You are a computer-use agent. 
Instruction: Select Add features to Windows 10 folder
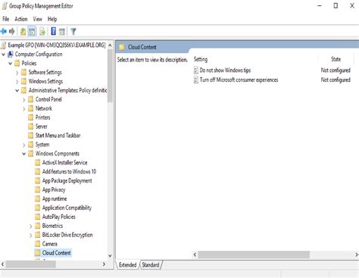click(69, 171)
